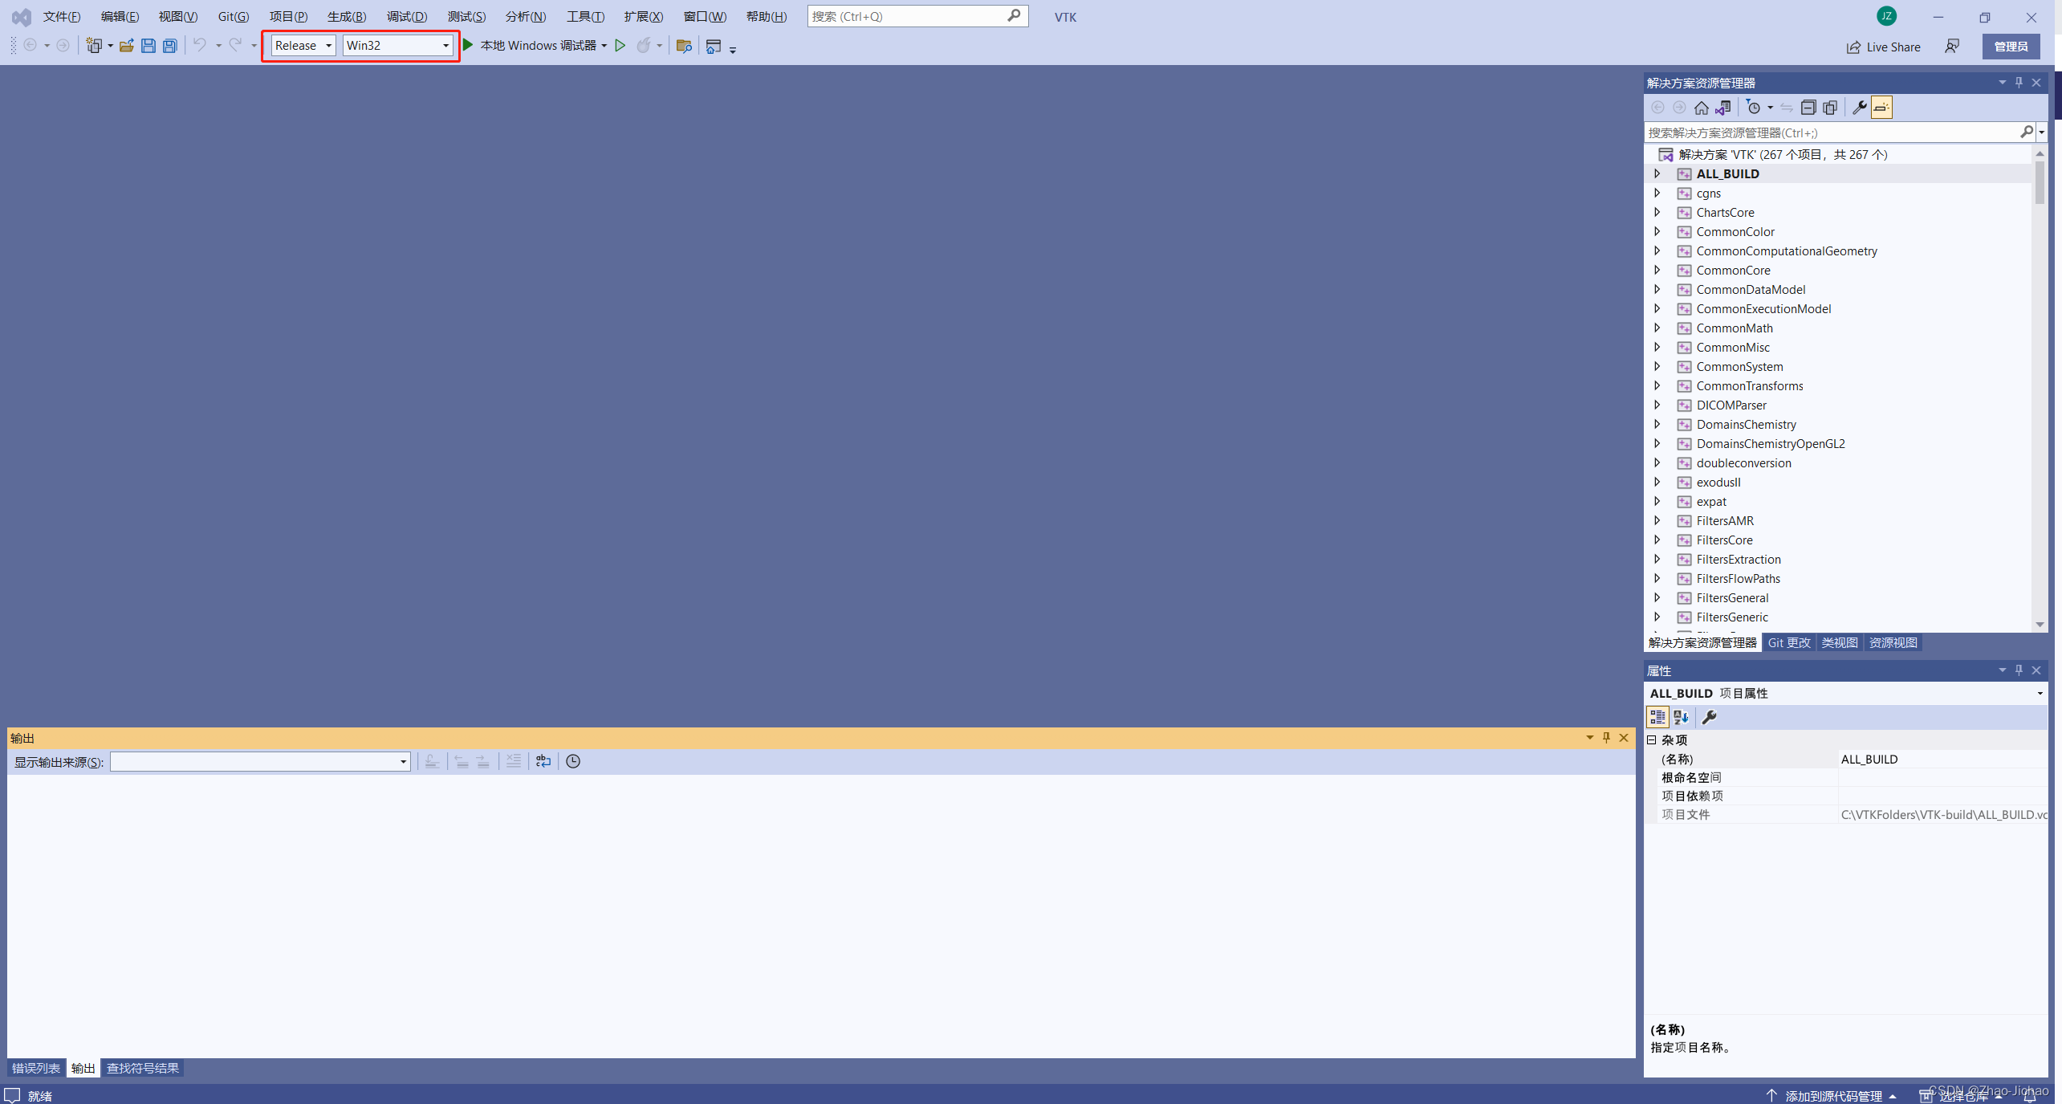Switch to the 查找符号结果 tab

point(143,1068)
